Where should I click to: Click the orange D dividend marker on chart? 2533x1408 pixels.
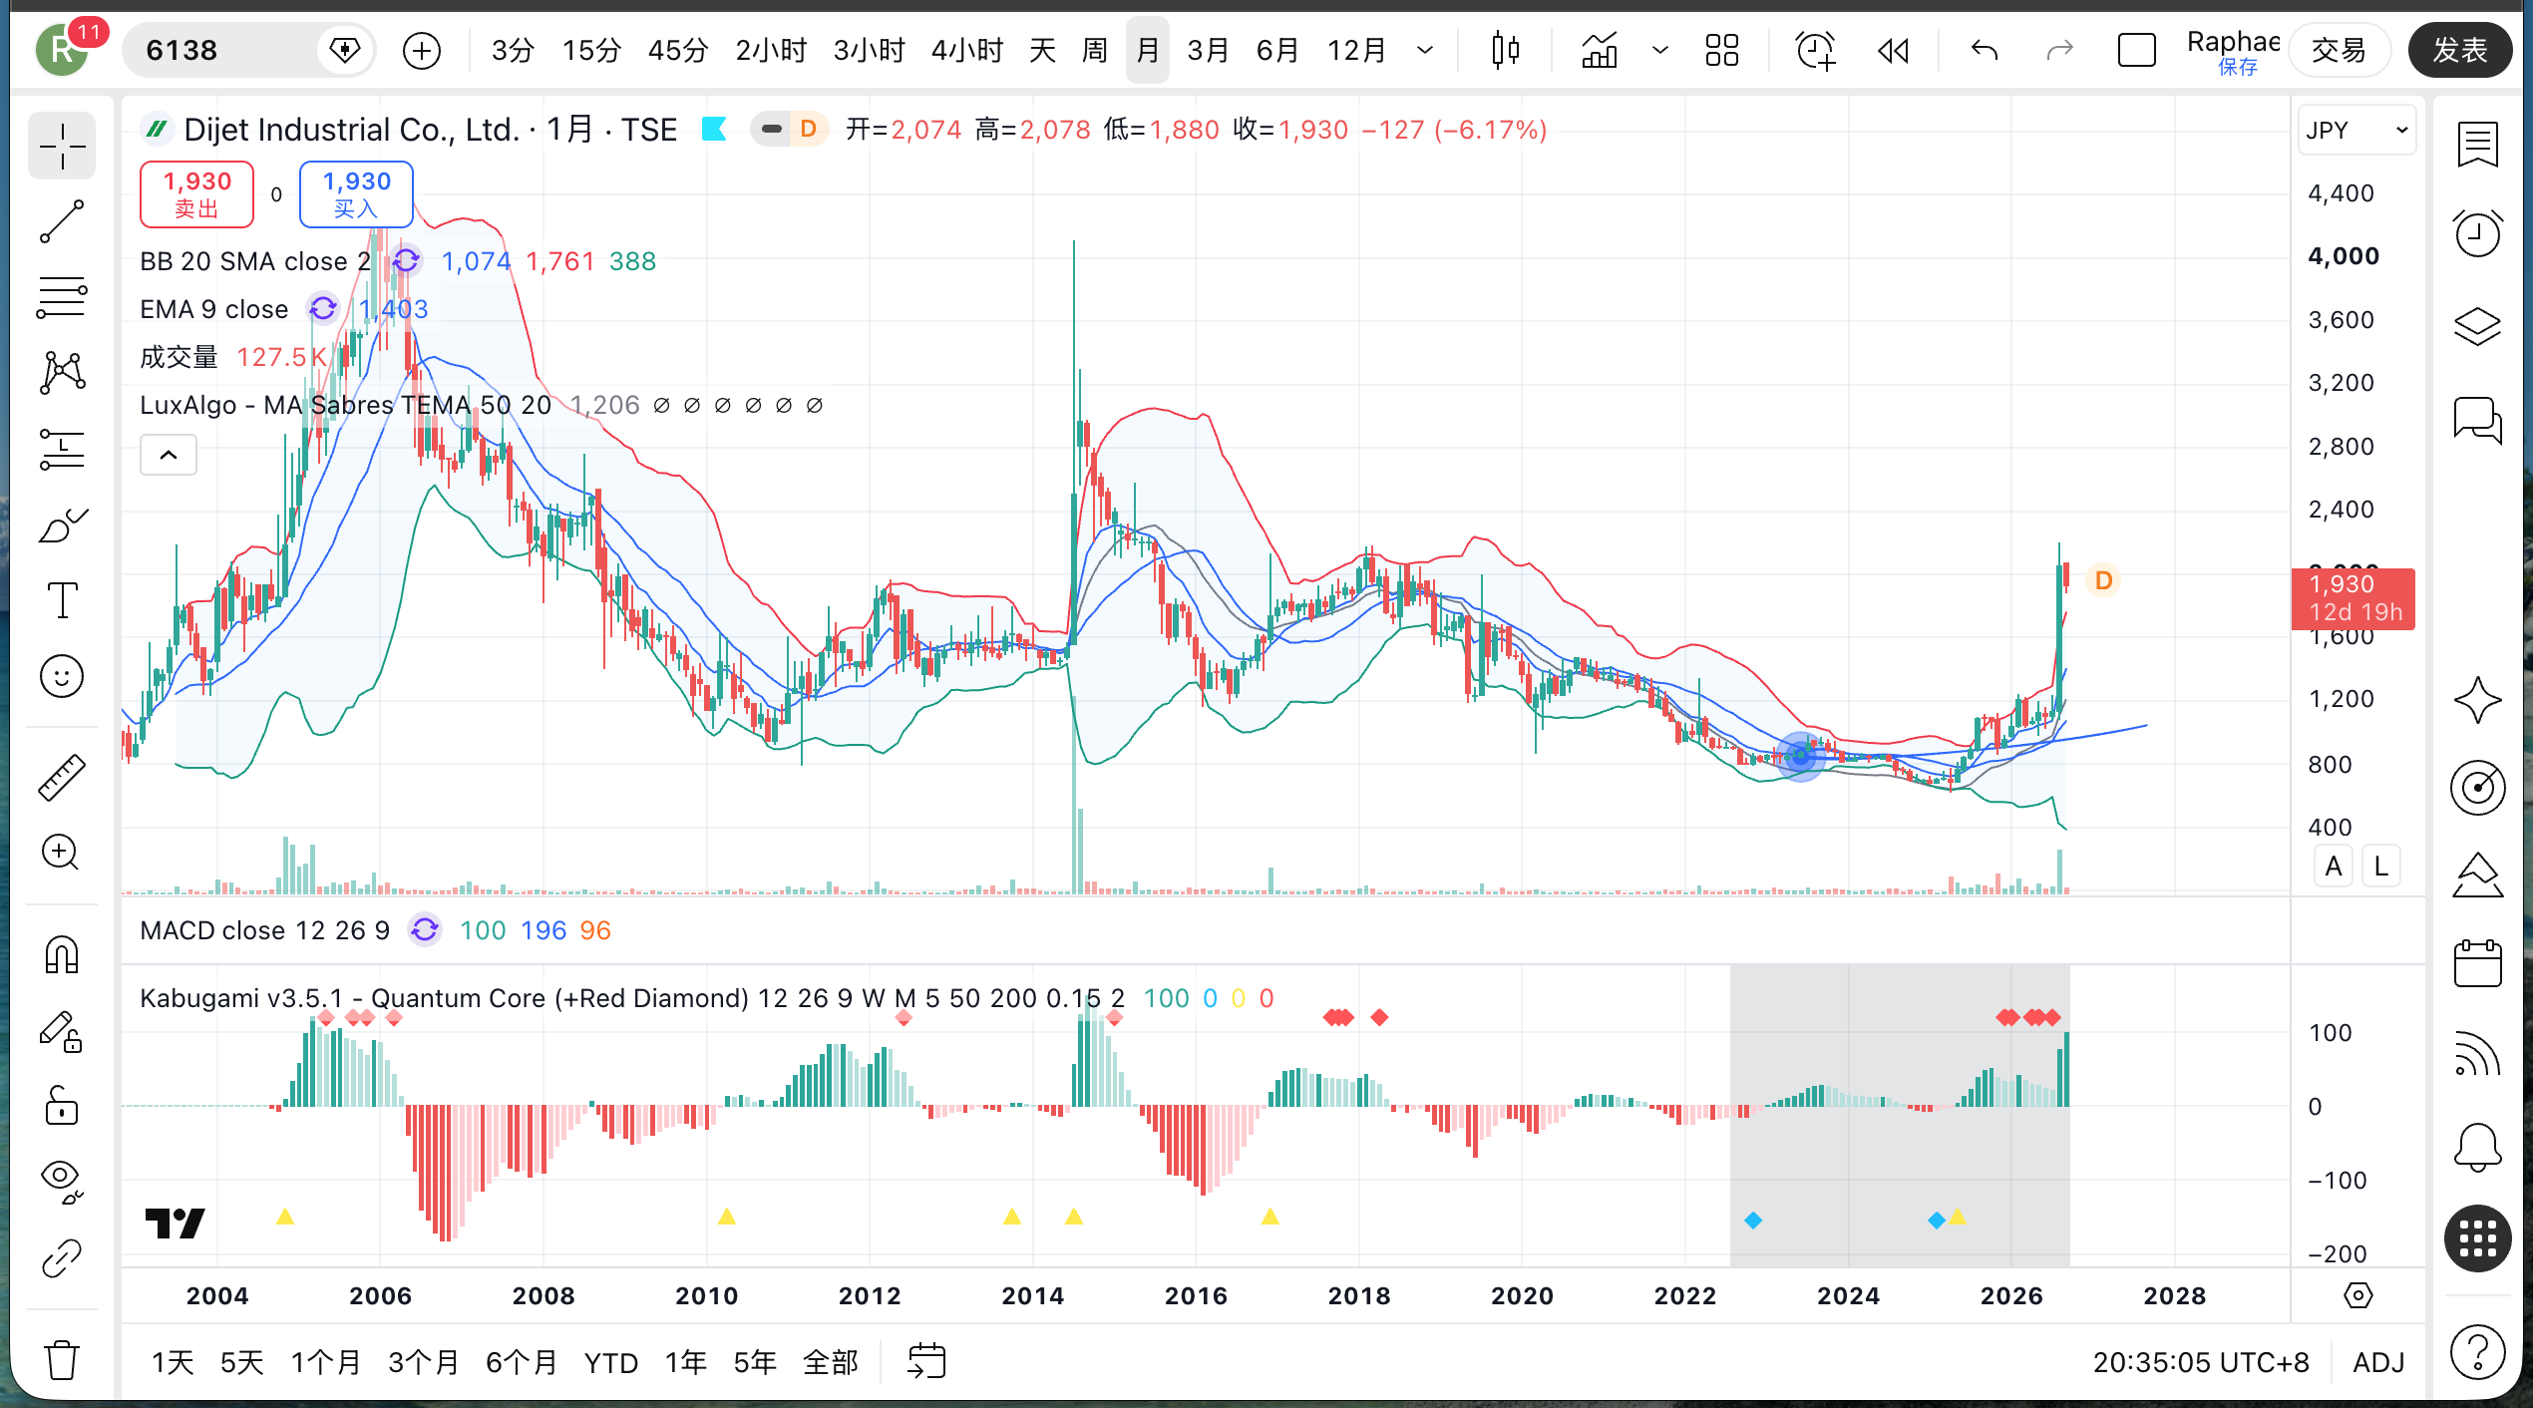[2103, 580]
